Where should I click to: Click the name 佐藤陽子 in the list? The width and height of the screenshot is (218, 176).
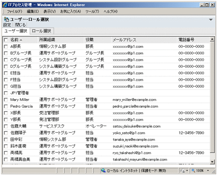coord(18,133)
